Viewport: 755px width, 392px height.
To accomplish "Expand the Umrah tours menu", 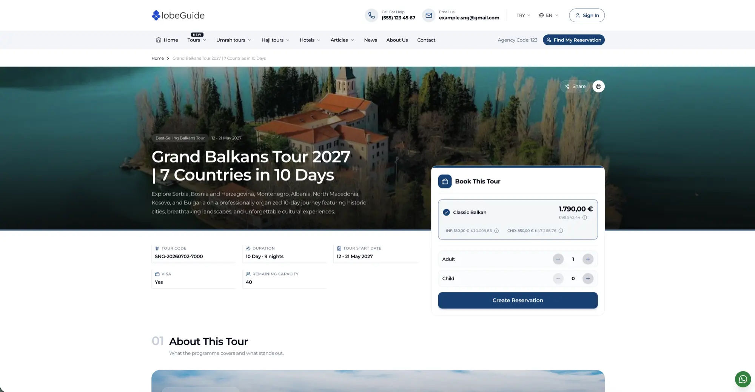I will coord(234,40).
